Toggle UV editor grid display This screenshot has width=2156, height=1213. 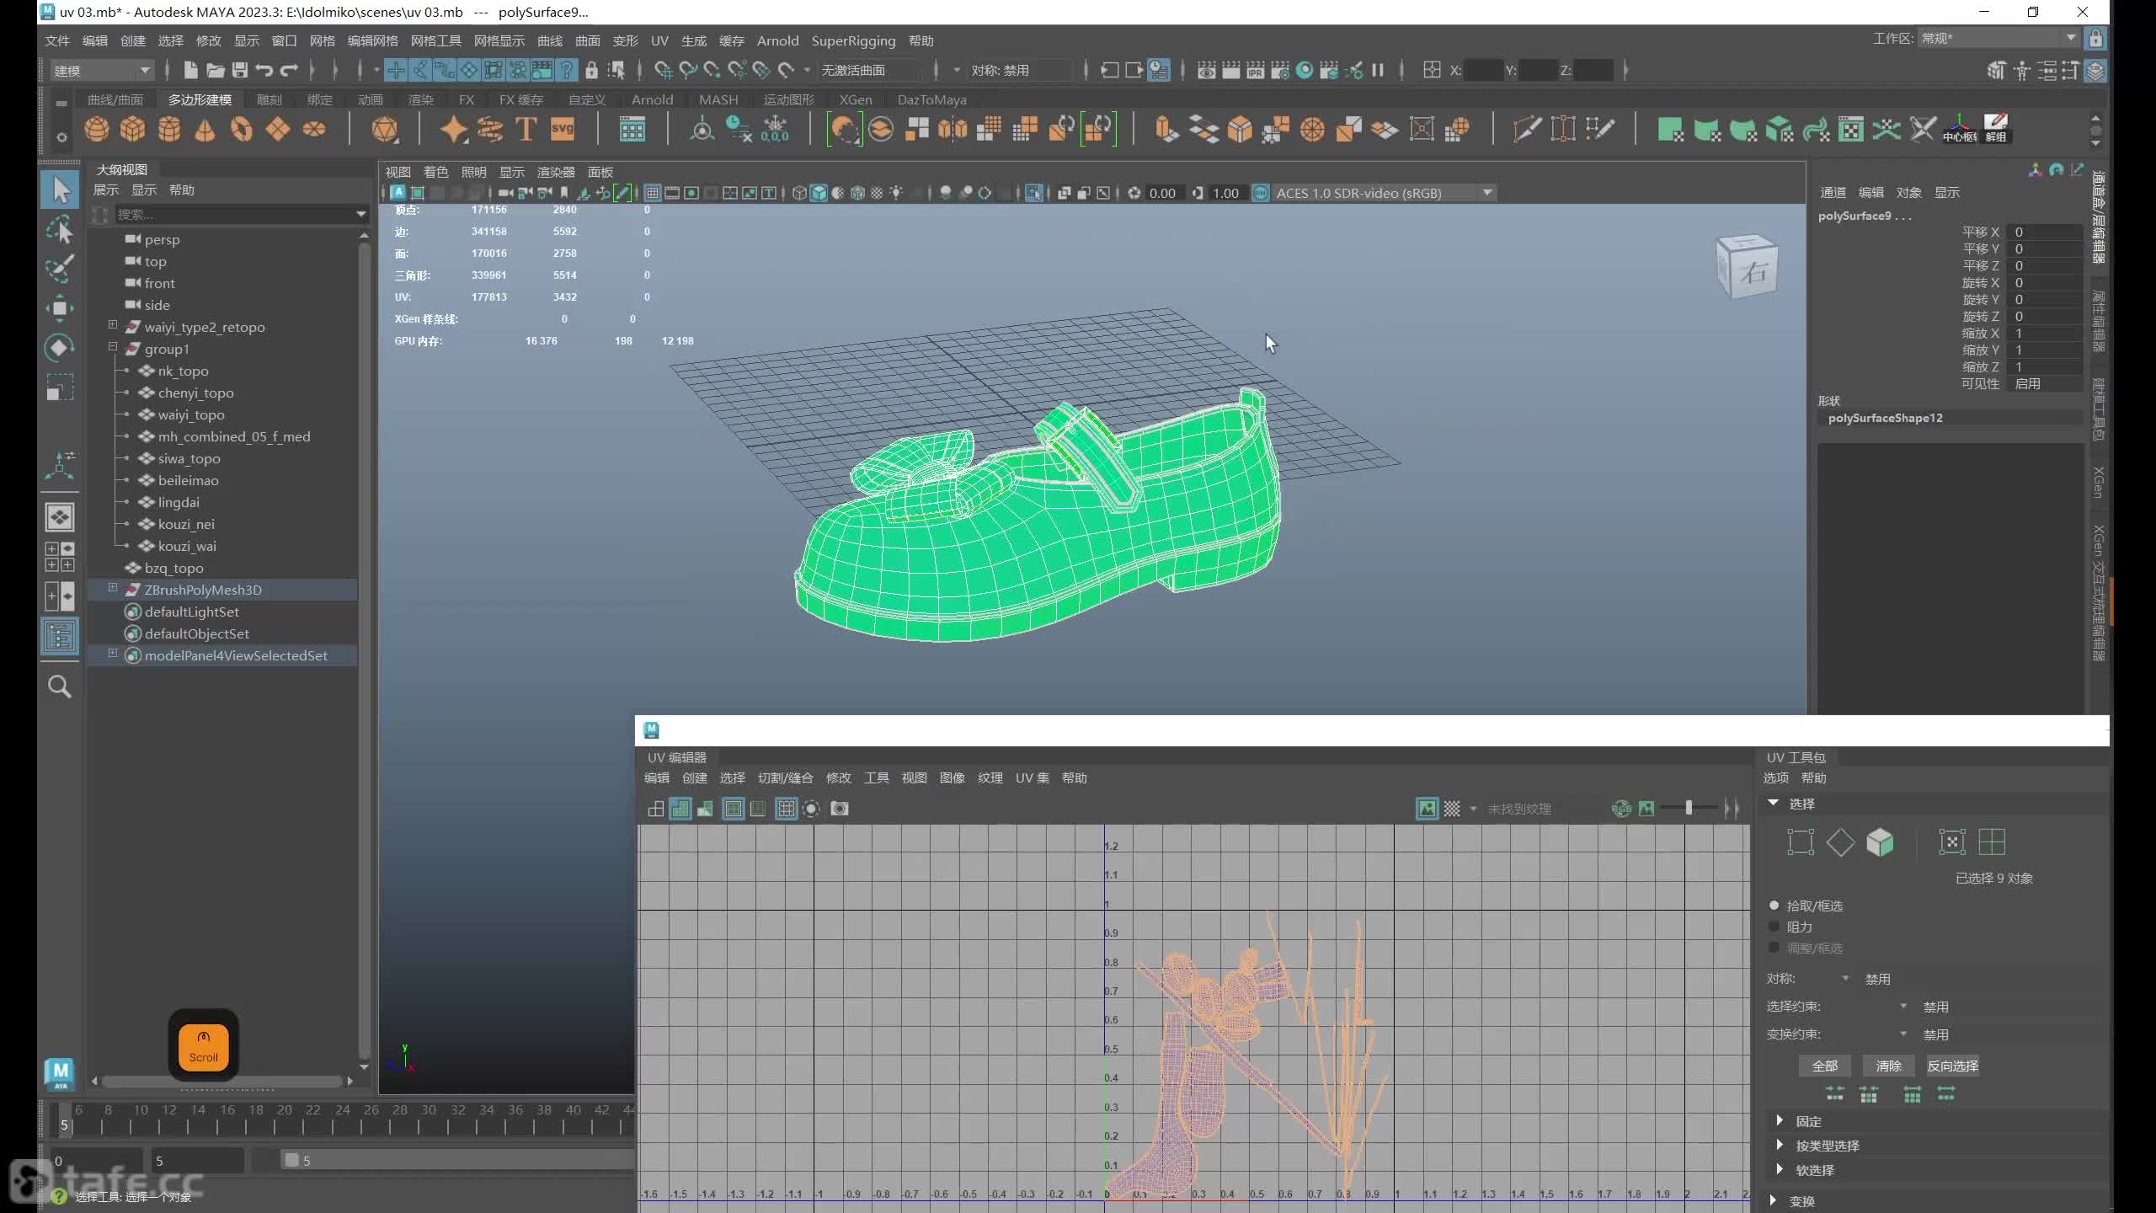(x=786, y=809)
